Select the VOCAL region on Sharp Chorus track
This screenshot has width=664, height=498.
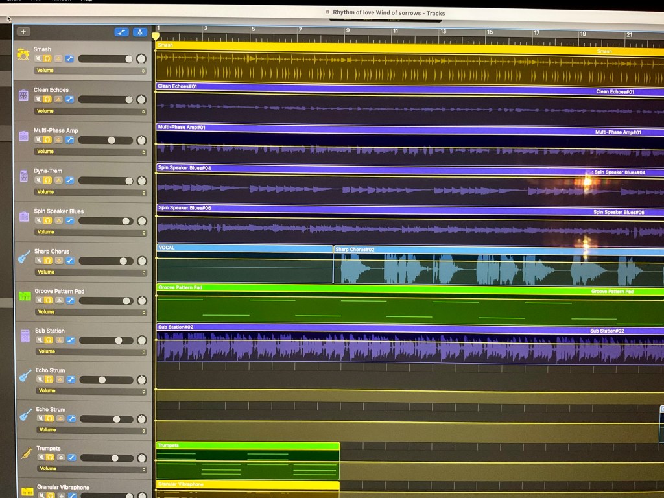[x=244, y=265]
